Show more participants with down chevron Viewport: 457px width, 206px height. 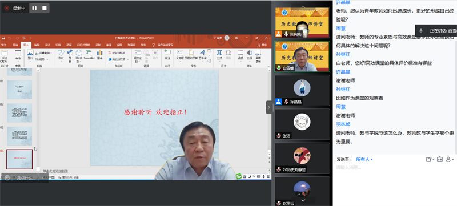point(303,200)
